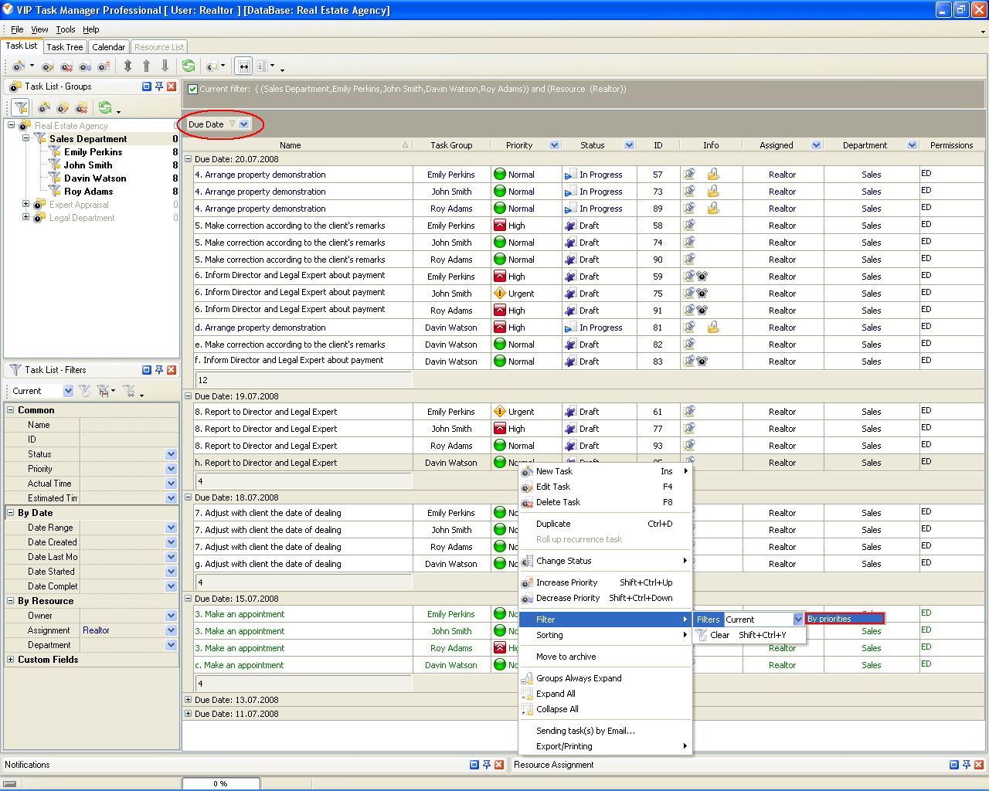Open the File menu
Screen dimensions: 989x791
(17, 29)
